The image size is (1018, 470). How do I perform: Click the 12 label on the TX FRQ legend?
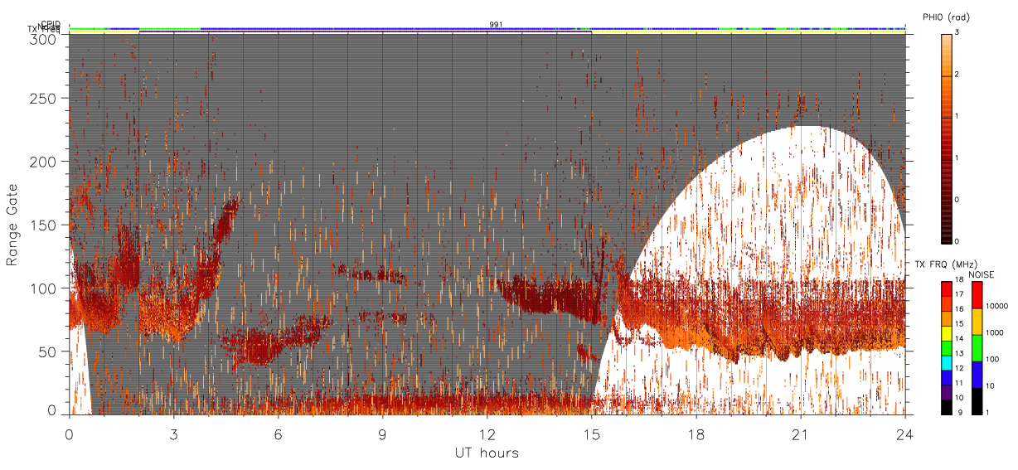point(959,368)
